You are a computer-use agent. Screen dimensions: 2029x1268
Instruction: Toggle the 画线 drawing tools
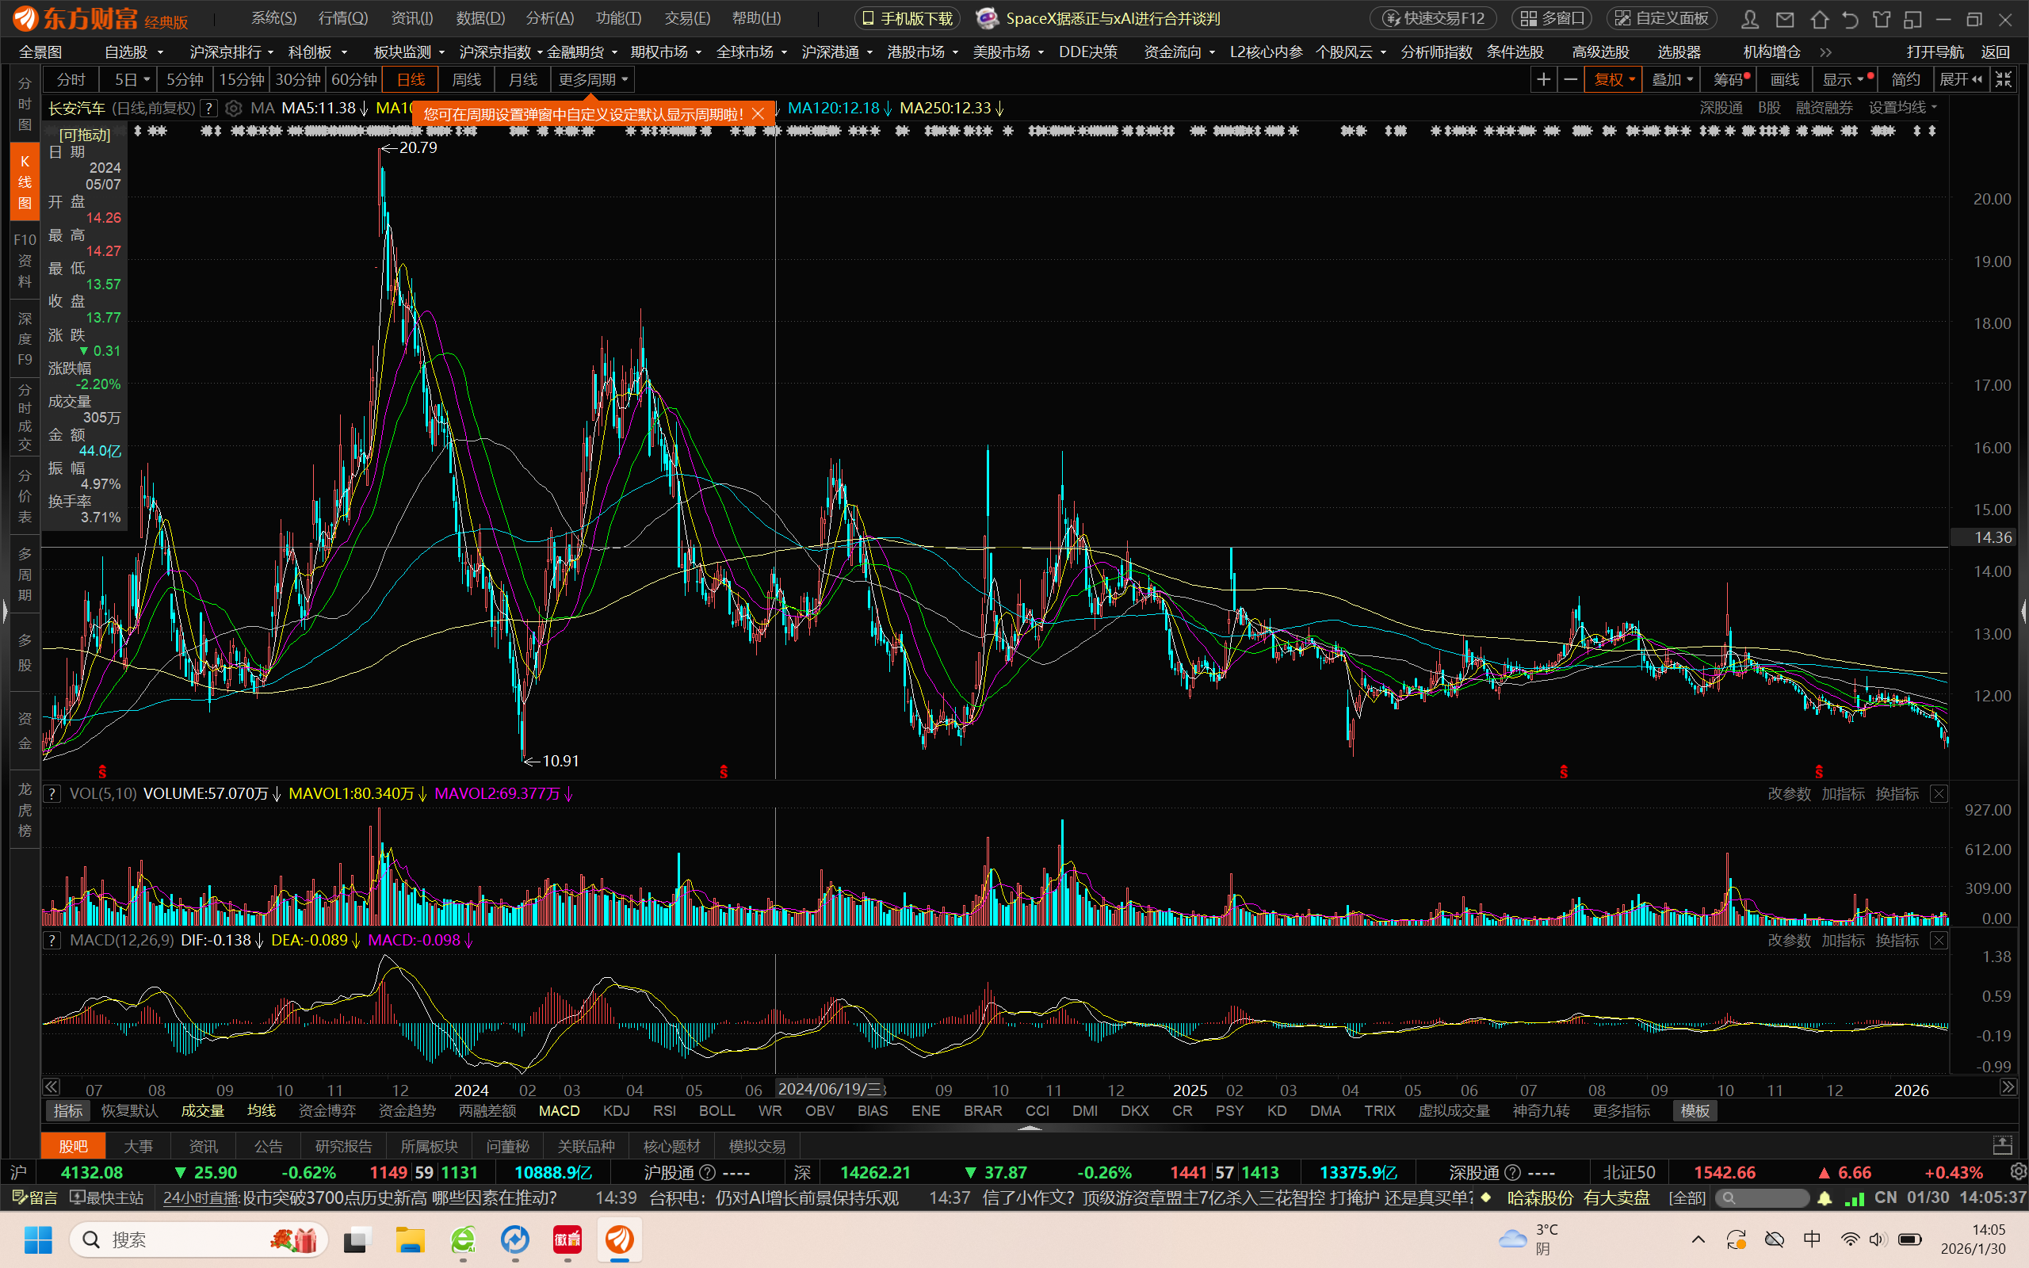[x=1784, y=80]
